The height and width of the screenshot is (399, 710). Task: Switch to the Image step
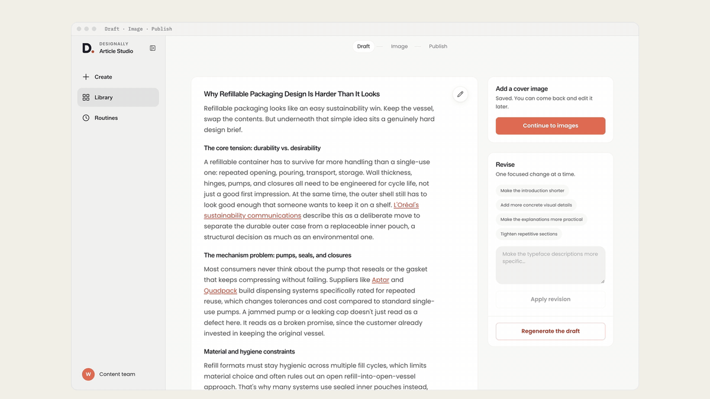pos(399,46)
